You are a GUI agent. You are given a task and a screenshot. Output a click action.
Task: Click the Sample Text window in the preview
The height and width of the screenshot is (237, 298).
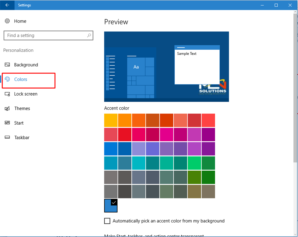pyautogui.click(x=197, y=65)
